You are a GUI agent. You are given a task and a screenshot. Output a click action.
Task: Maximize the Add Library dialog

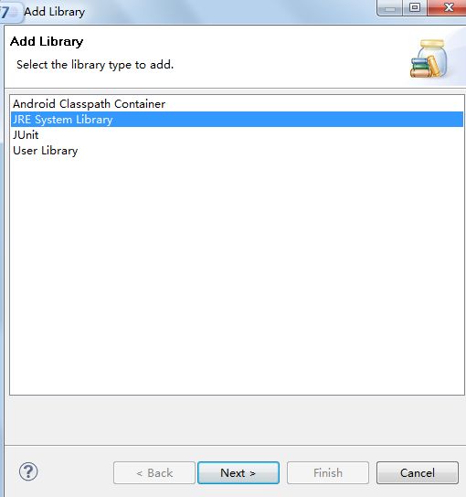point(415,7)
